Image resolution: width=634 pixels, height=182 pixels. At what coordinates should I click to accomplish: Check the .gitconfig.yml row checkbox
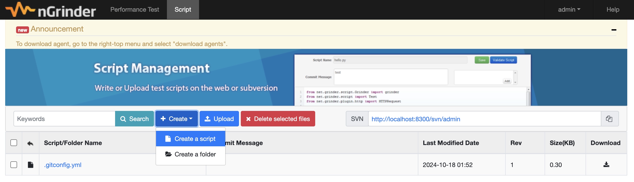14,165
